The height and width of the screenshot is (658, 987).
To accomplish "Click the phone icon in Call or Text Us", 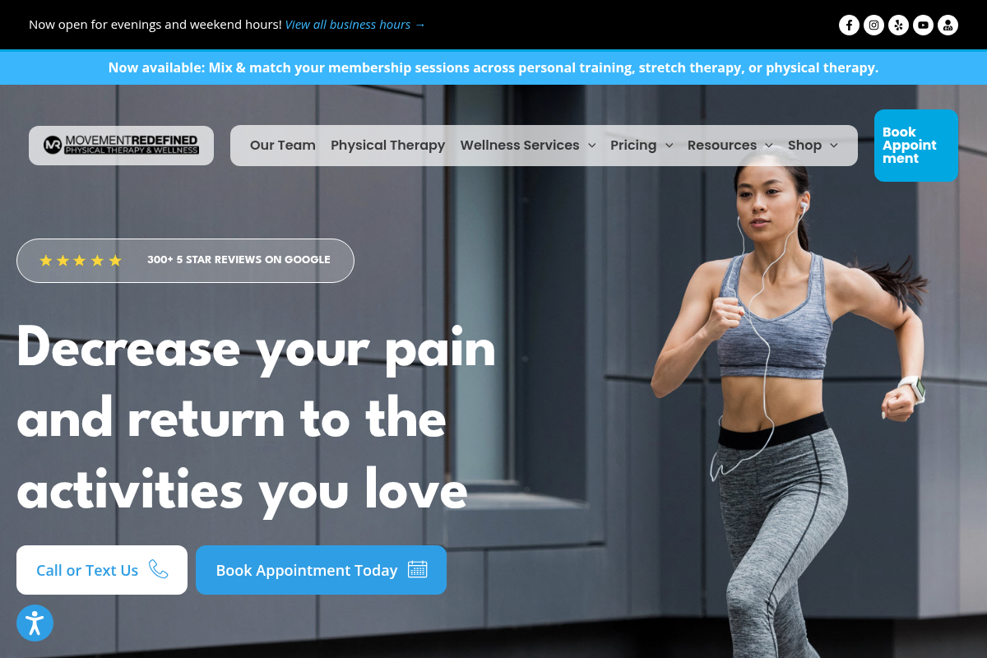I will click(x=159, y=569).
